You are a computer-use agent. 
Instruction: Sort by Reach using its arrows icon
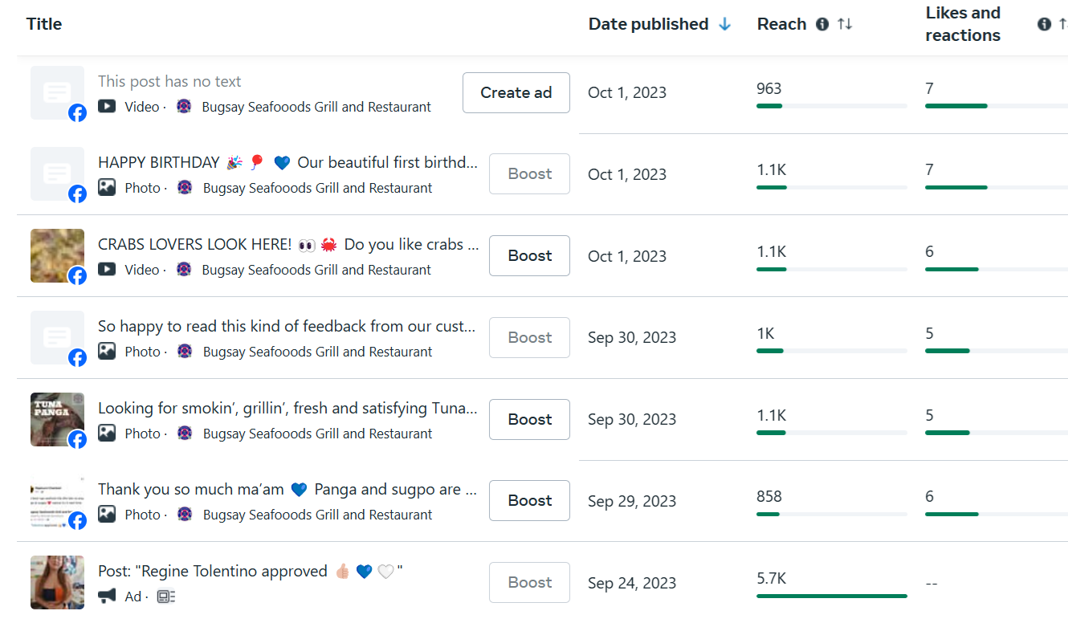point(845,24)
